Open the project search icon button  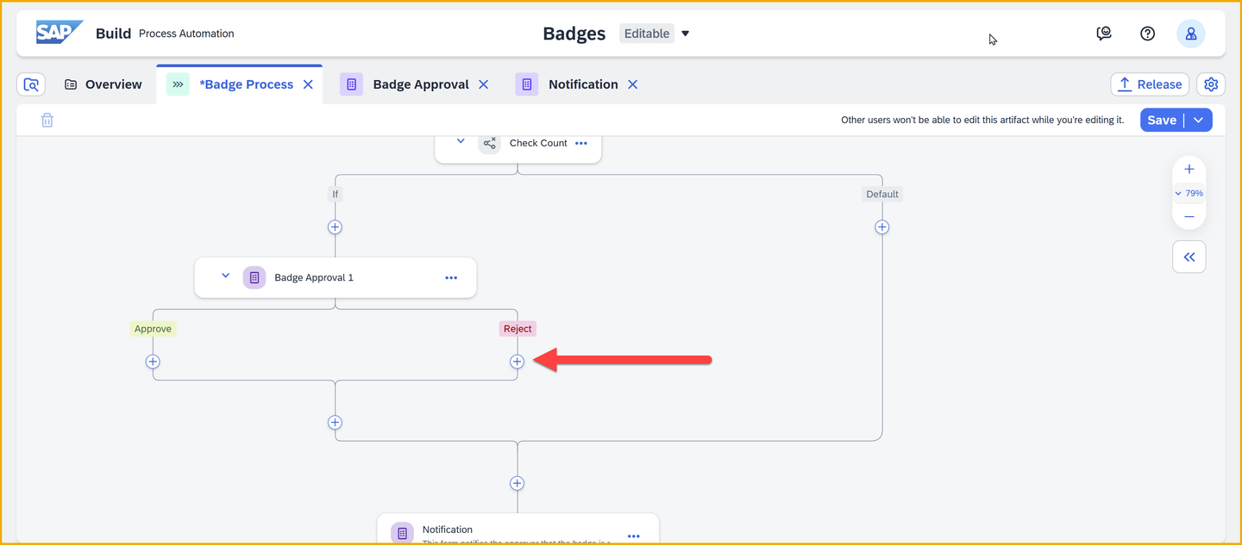31,84
